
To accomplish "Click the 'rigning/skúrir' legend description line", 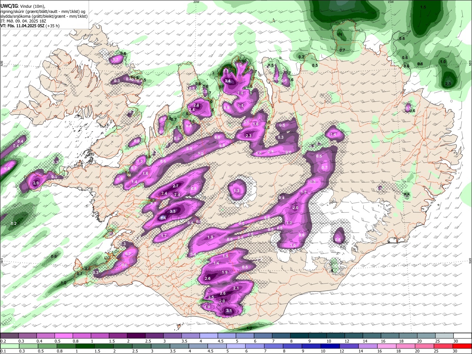I will [43, 11].
